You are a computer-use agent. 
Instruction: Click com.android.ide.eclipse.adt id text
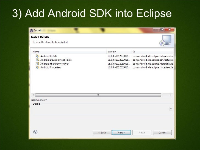click(x=153, y=60)
